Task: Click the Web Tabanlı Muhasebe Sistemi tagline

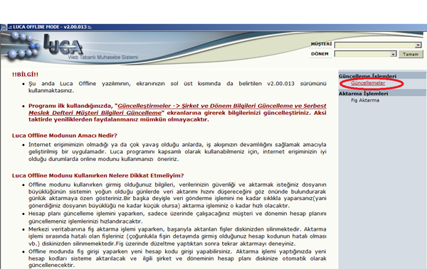Action: coord(103,57)
